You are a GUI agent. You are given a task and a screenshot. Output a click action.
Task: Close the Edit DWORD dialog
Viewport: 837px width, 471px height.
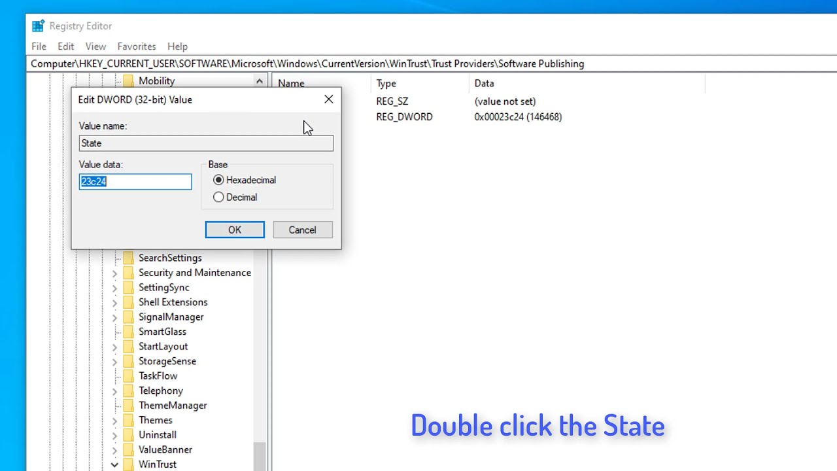(x=328, y=99)
